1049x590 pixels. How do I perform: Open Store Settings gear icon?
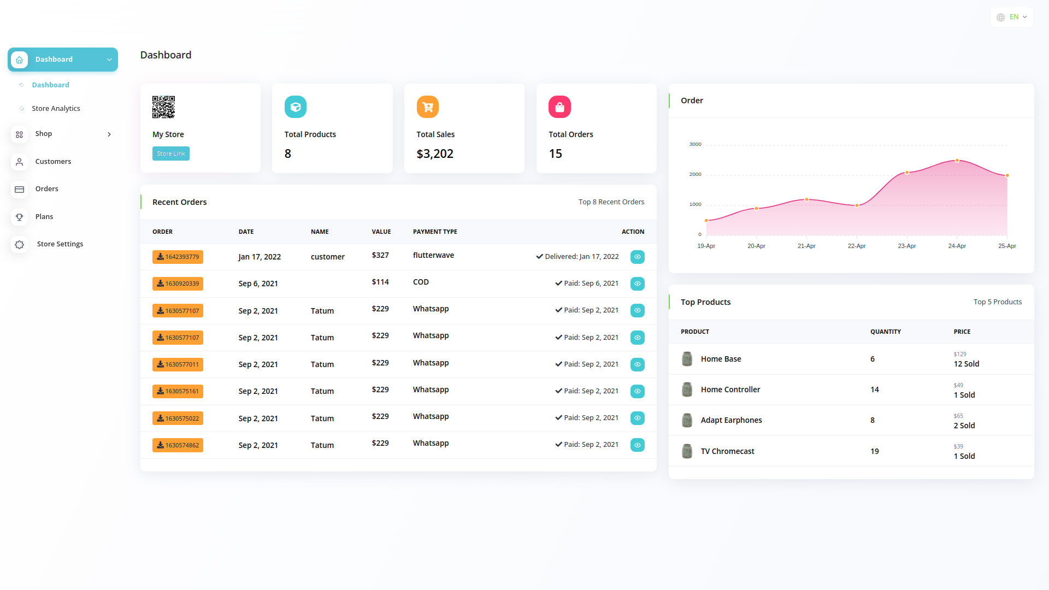[x=20, y=245]
